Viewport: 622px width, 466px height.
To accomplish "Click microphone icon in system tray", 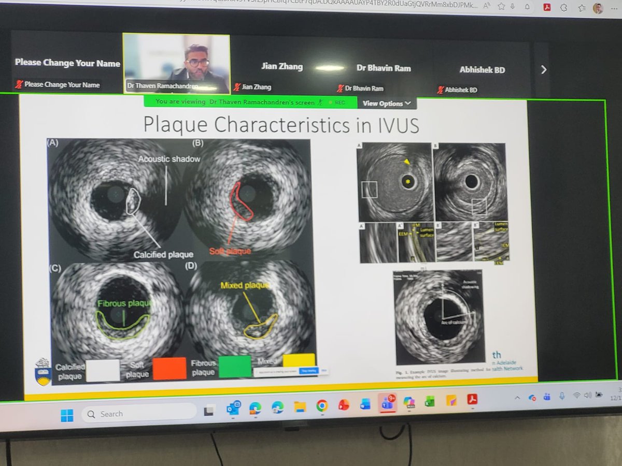I will 562,396.
